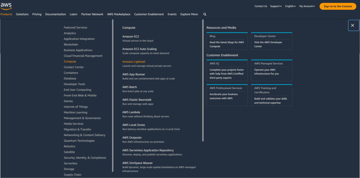This screenshot has height=178, width=360.
Task: Open AWS Serverless Application Repository link
Action: [x=148, y=150]
